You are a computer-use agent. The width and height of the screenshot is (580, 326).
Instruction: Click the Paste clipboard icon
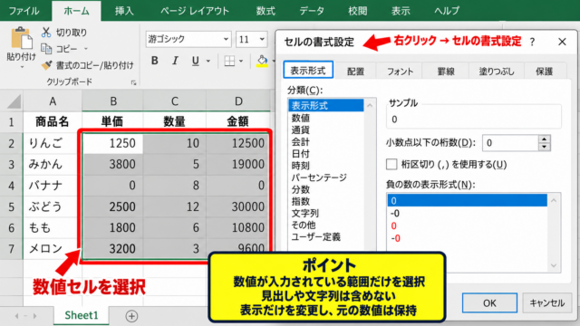click(x=21, y=38)
